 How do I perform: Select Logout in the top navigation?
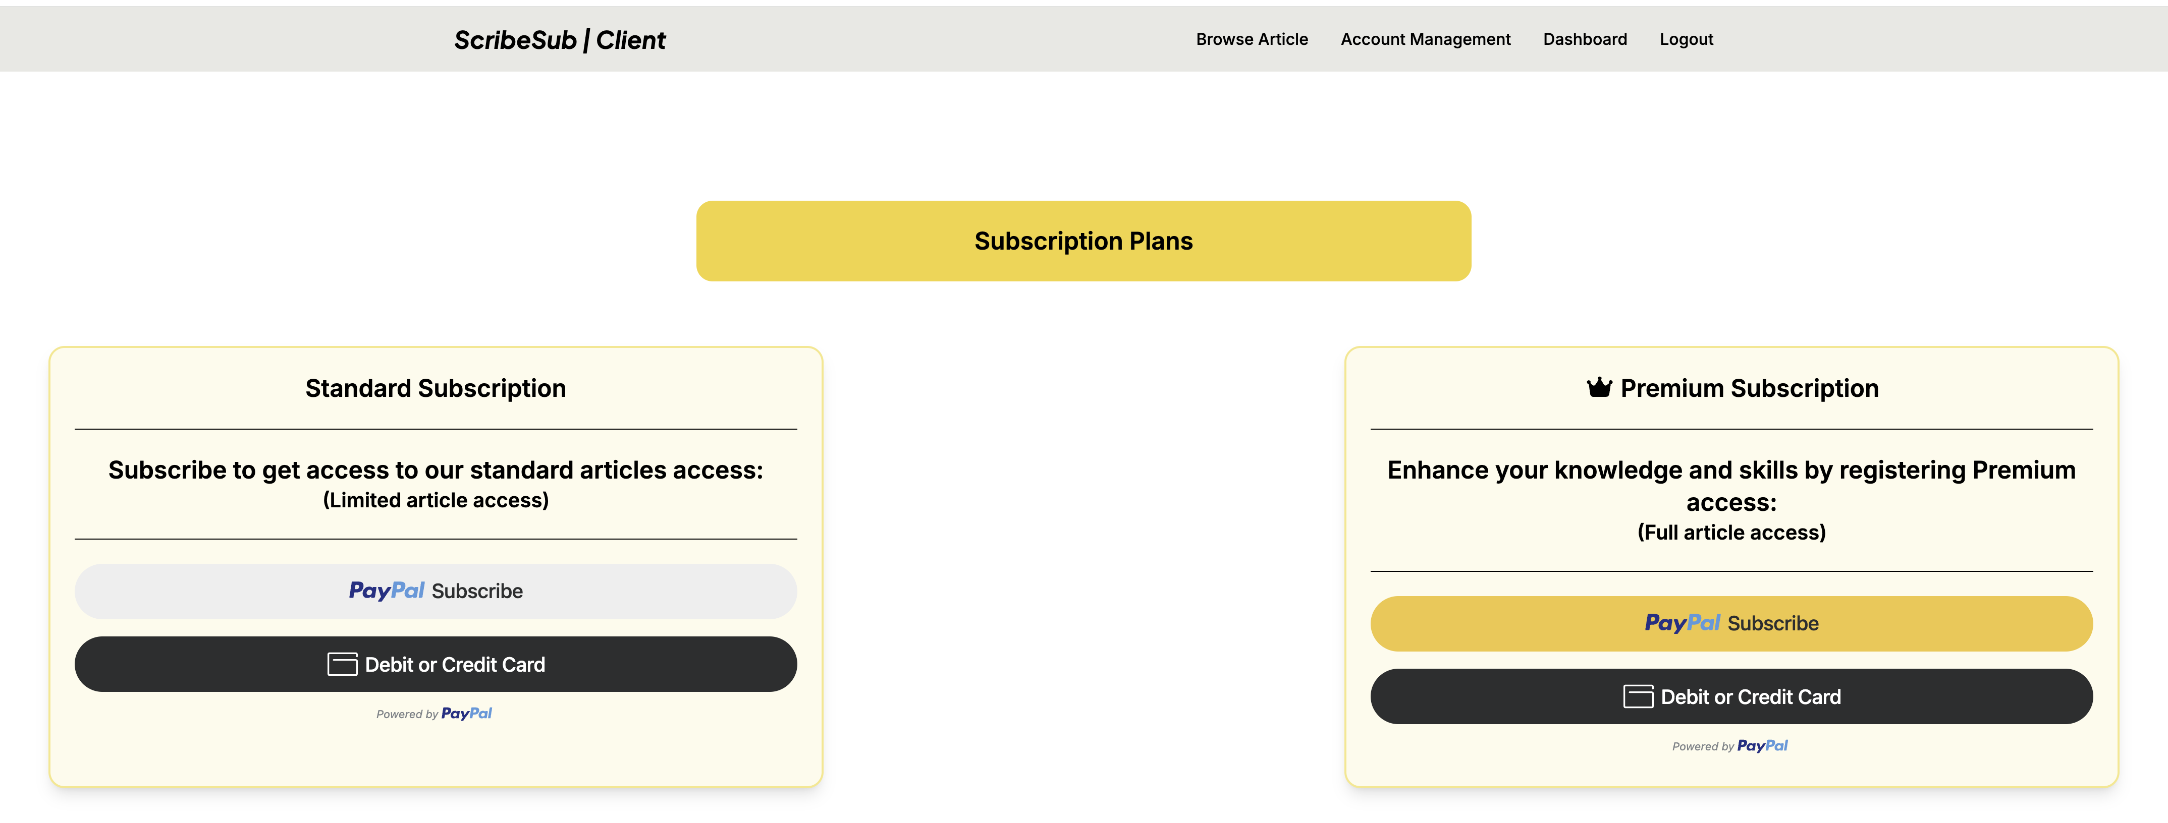tap(1686, 39)
